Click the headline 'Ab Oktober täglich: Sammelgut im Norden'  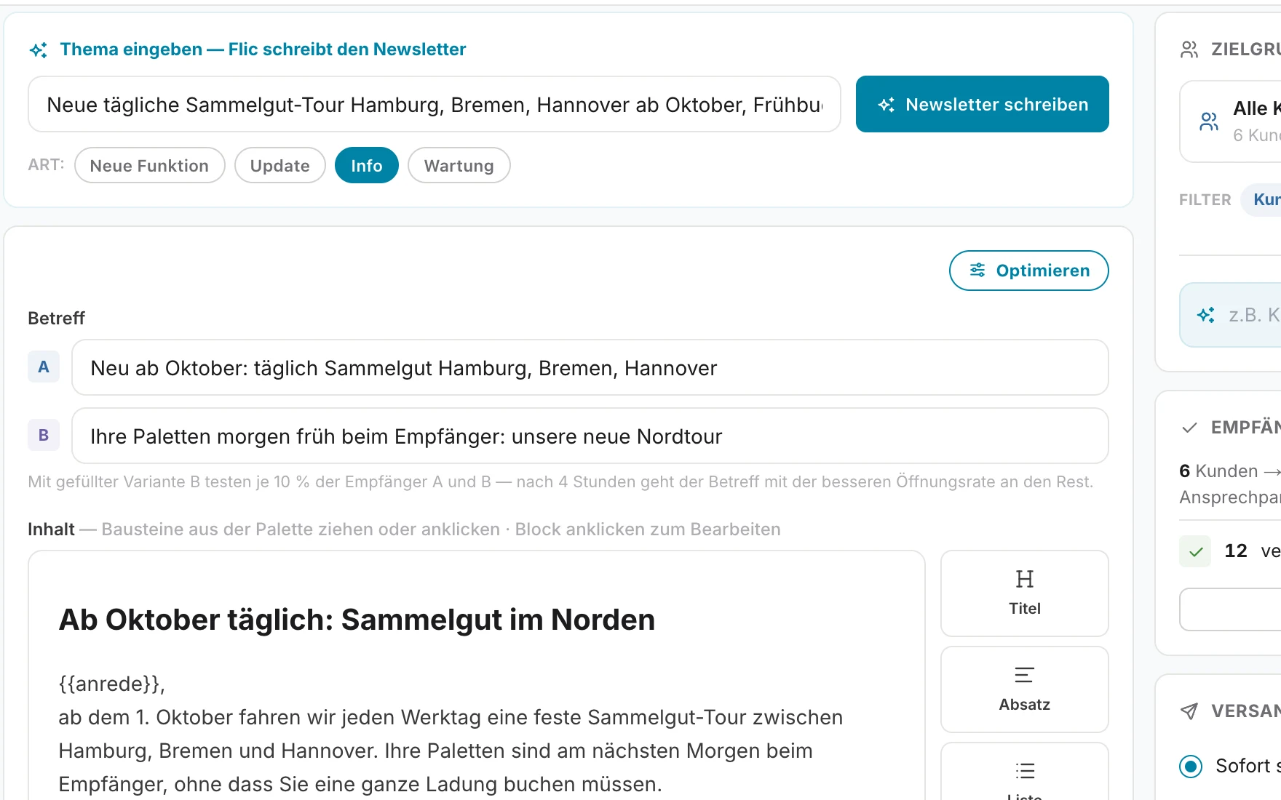pyautogui.click(x=357, y=620)
